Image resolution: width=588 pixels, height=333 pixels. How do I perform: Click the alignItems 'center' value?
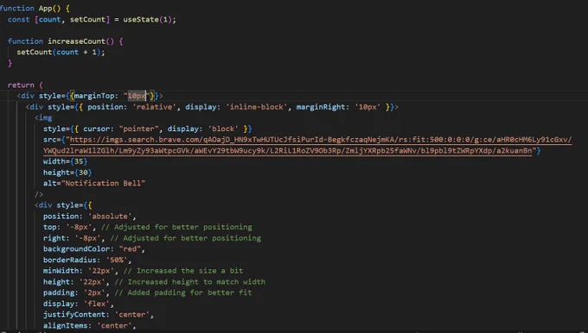pos(114,325)
